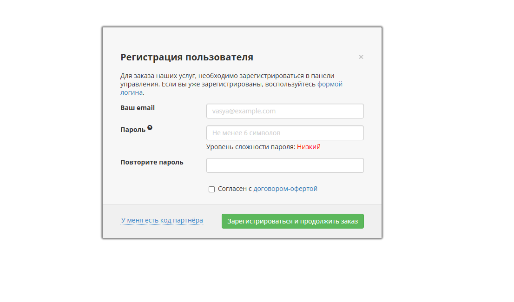514x302 pixels.
Task: Click the 'Повторите пароль' label
Action: pyautogui.click(x=152, y=162)
